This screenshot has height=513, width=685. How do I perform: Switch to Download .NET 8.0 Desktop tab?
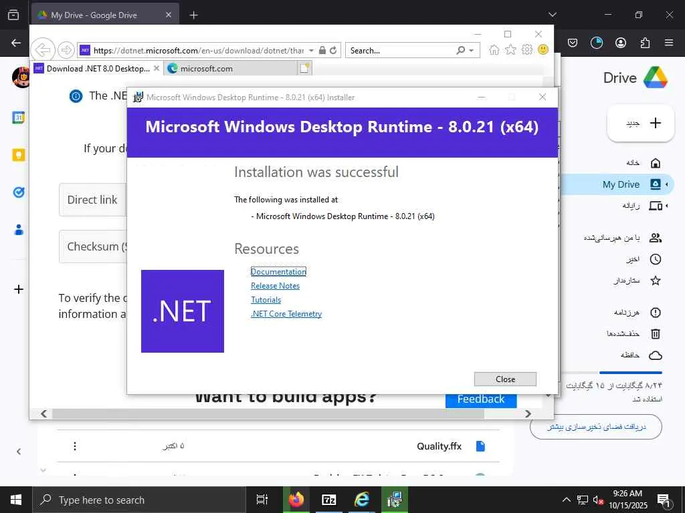tap(98, 69)
